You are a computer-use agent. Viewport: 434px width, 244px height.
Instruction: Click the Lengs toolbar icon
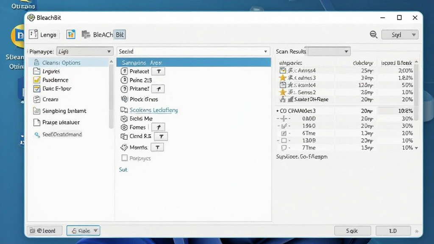click(x=33, y=34)
